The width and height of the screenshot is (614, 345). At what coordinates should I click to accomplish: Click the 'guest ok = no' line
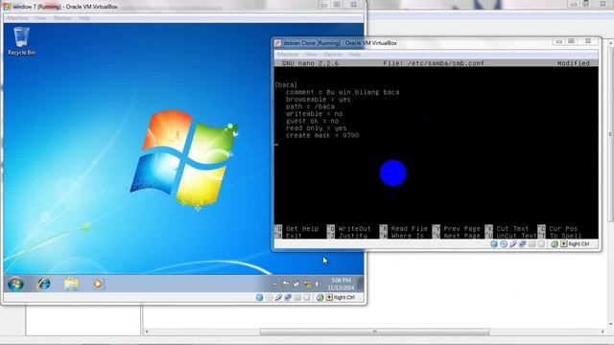pos(312,121)
